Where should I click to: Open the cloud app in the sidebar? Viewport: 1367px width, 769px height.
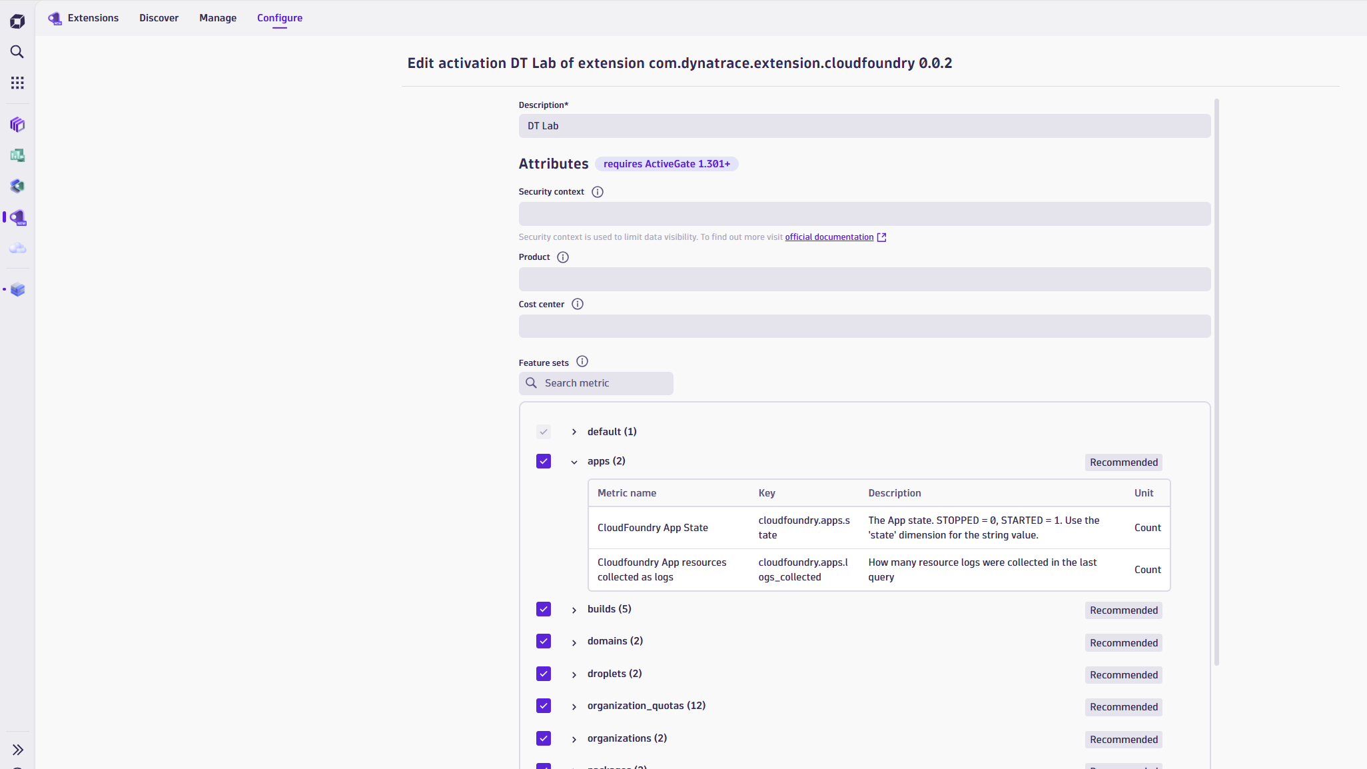click(17, 248)
